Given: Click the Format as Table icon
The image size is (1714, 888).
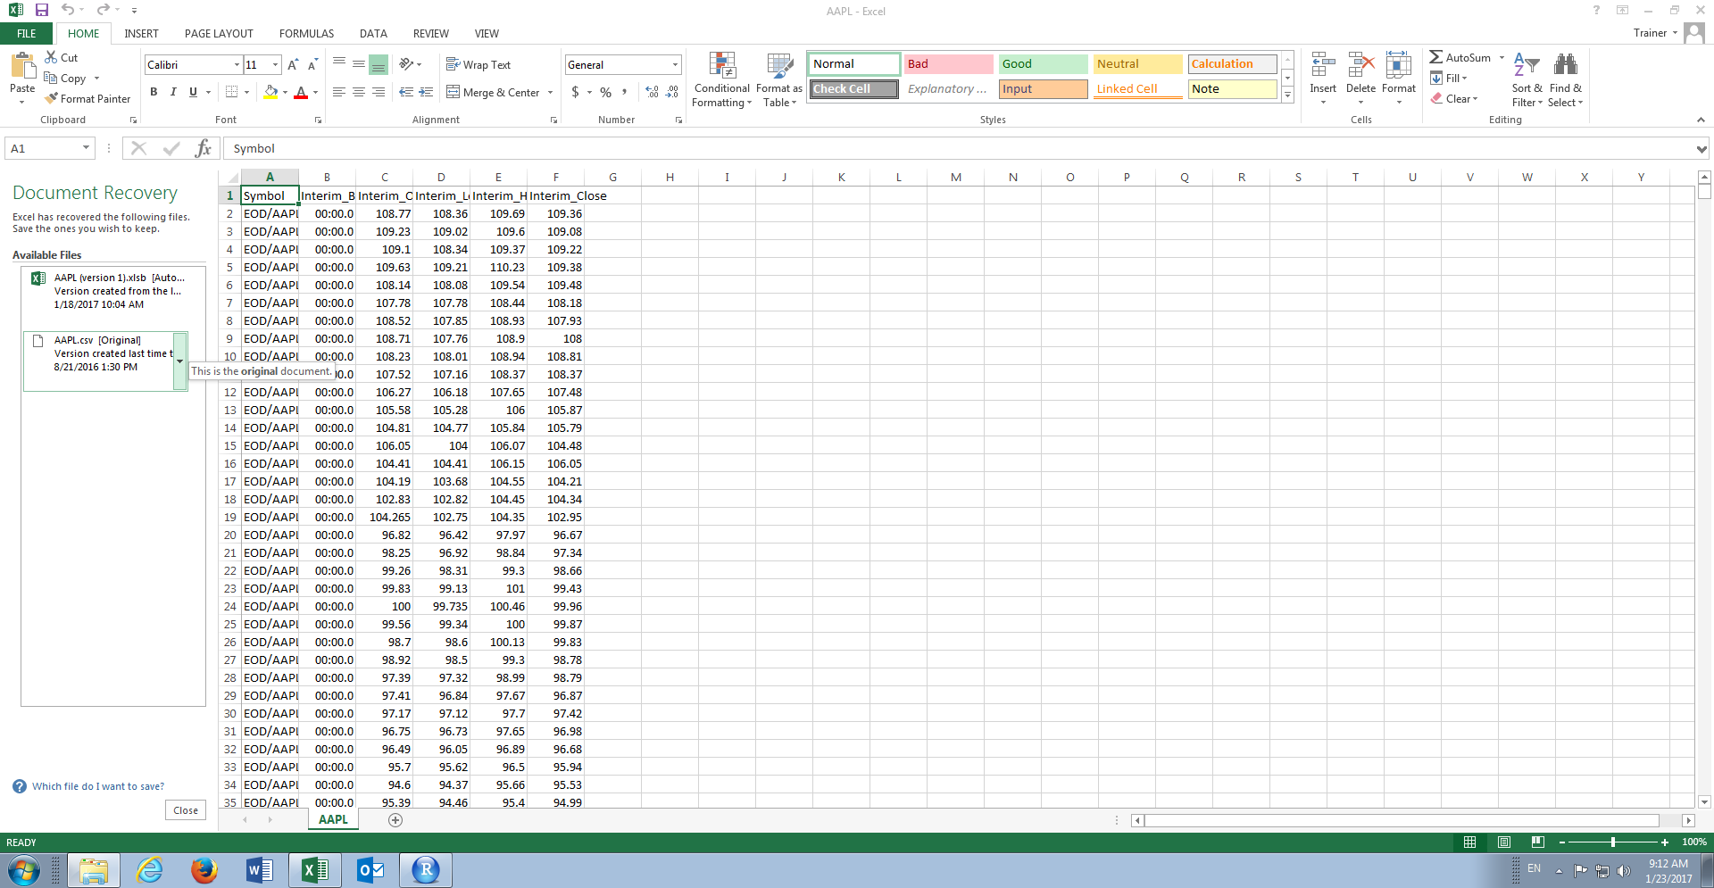Looking at the screenshot, I should point(778,79).
